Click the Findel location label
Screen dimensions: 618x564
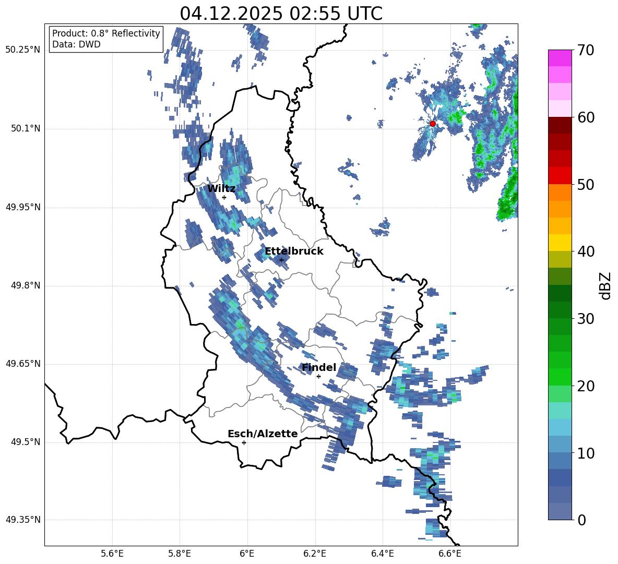319,367
